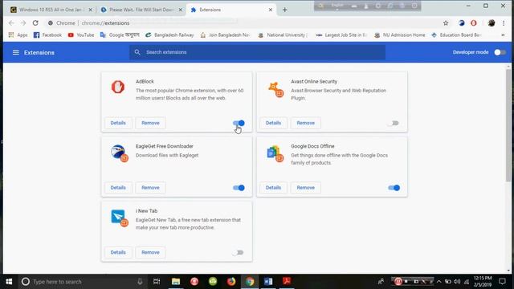Open the Windows Start menu
This screenshot has height=289, width=514.
click(x=9, y=282)
